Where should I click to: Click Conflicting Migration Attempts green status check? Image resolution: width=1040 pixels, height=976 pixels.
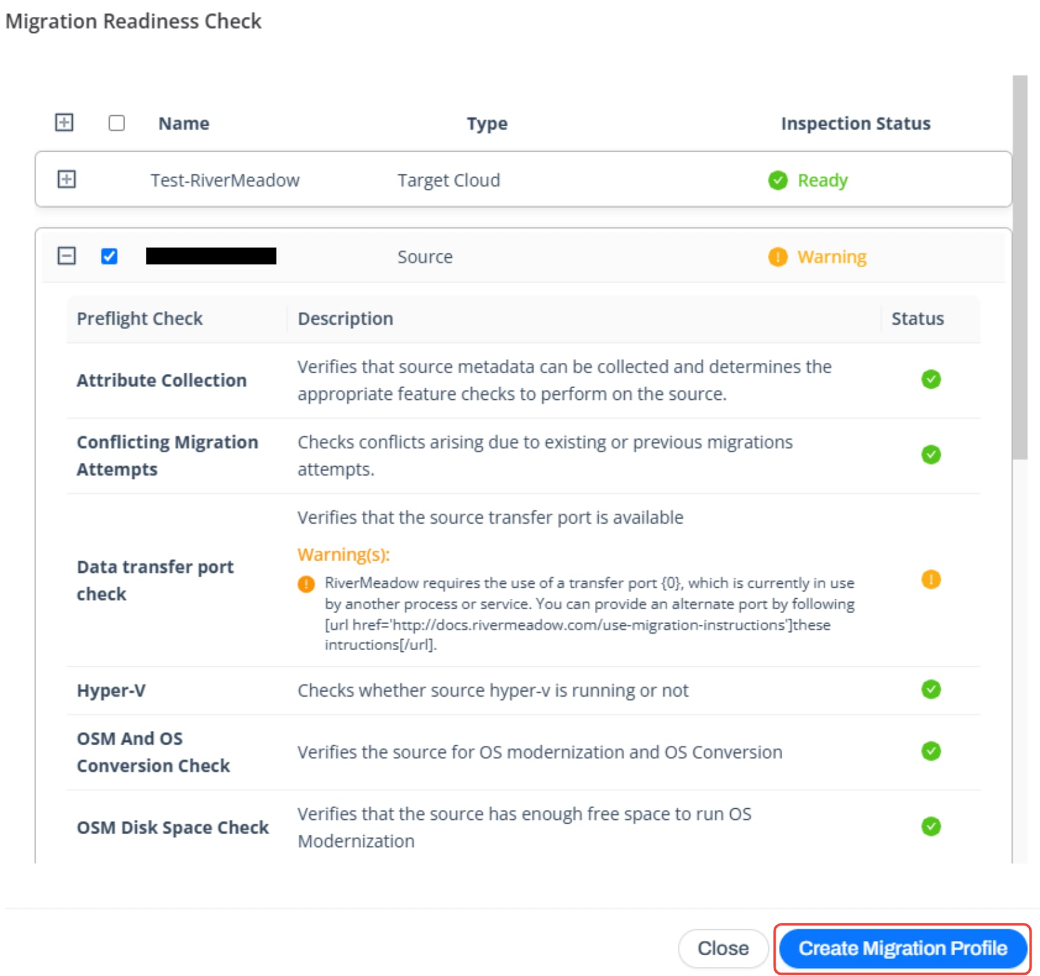(930, 454)
